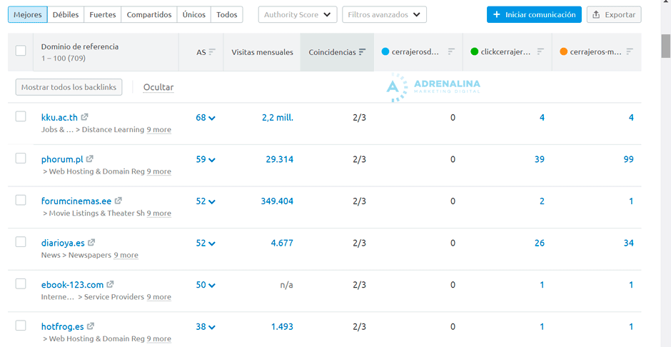The height and width of the screenshot is (347, 671).
Task: Open forumcinemas.ee external link icon
Action: [x=118, y=201]
